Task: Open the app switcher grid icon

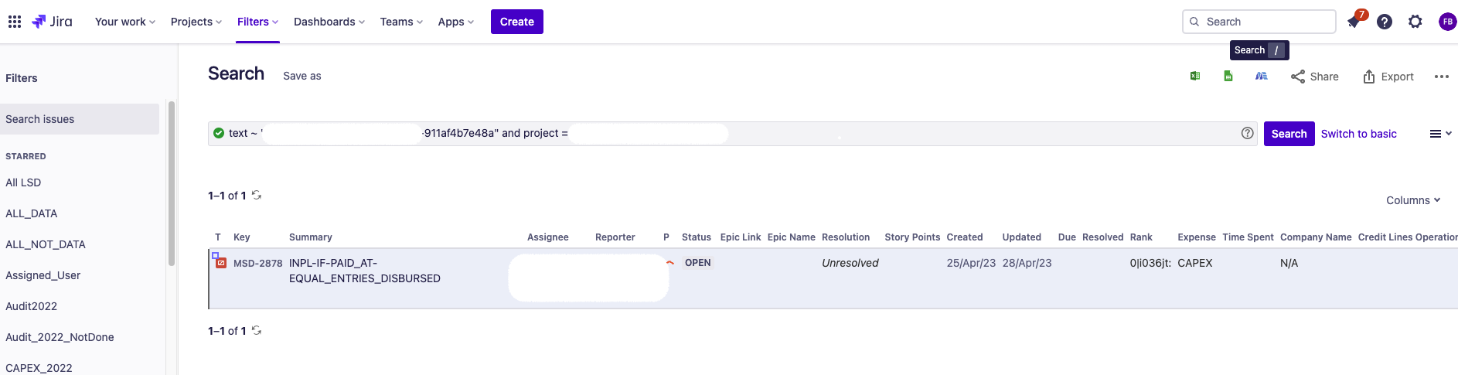Action: pyautogui.click(x=15, y=22)
